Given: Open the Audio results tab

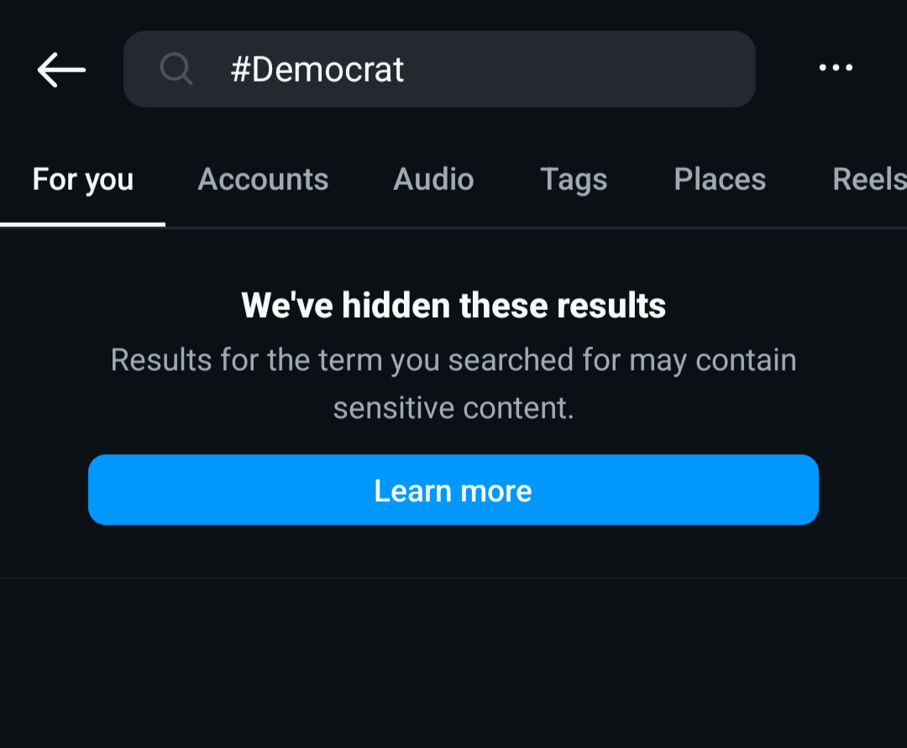Looking at the screenshot, I should coord(434,180).
